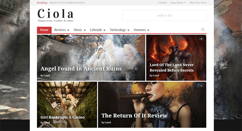Open the Lifestyle dropdown menu
The height and width of the screenshot is (131, 242).
point(98,30)
